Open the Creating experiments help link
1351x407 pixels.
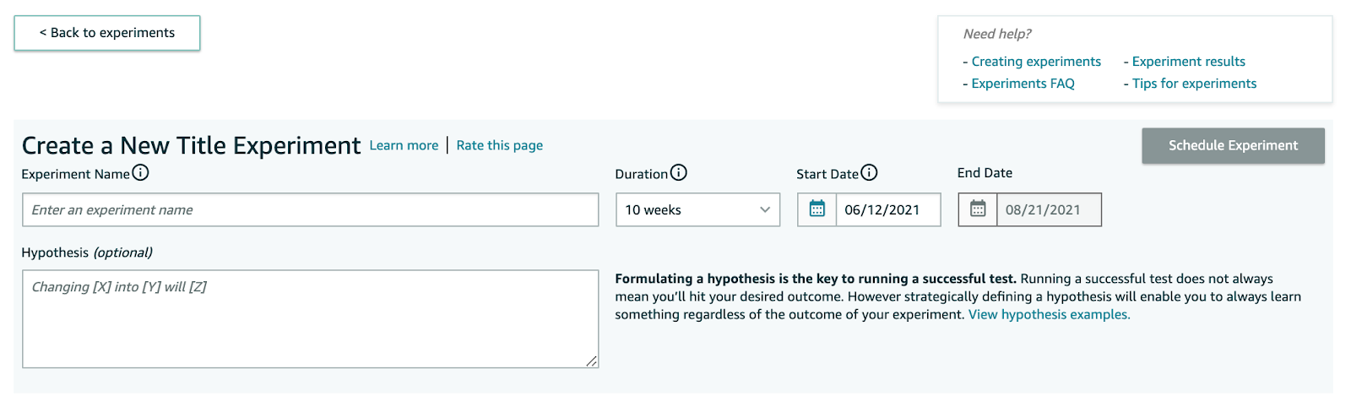[1036, 62]
